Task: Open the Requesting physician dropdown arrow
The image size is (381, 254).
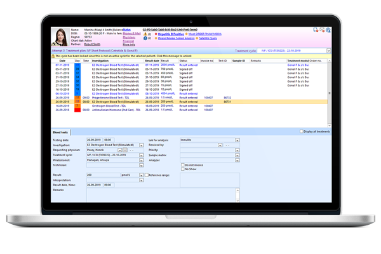Action: [119, 150]
